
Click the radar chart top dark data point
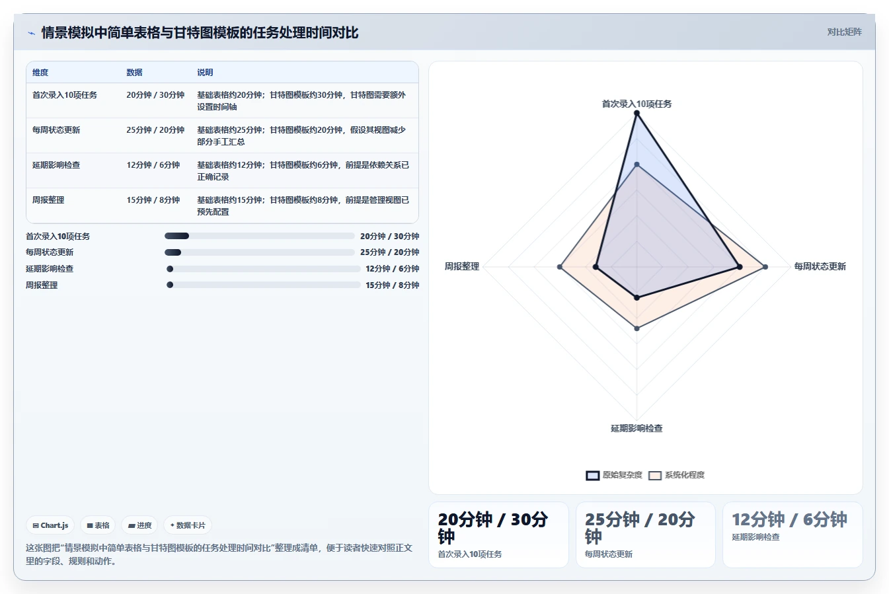pos(637,114)
